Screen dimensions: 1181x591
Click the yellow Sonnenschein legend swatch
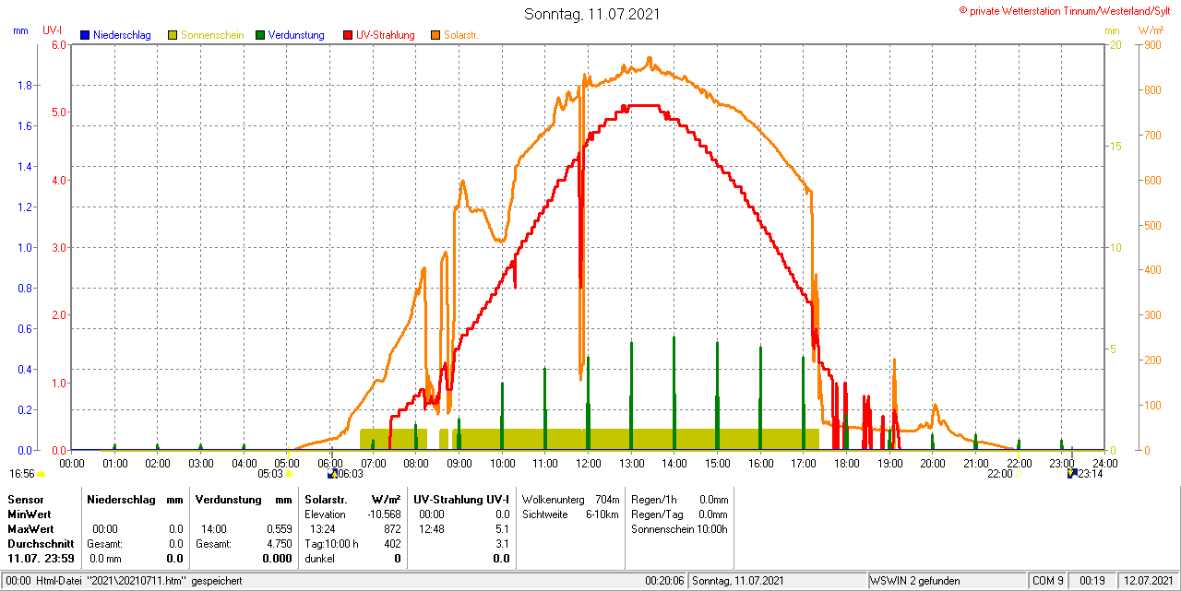[173, 35]
